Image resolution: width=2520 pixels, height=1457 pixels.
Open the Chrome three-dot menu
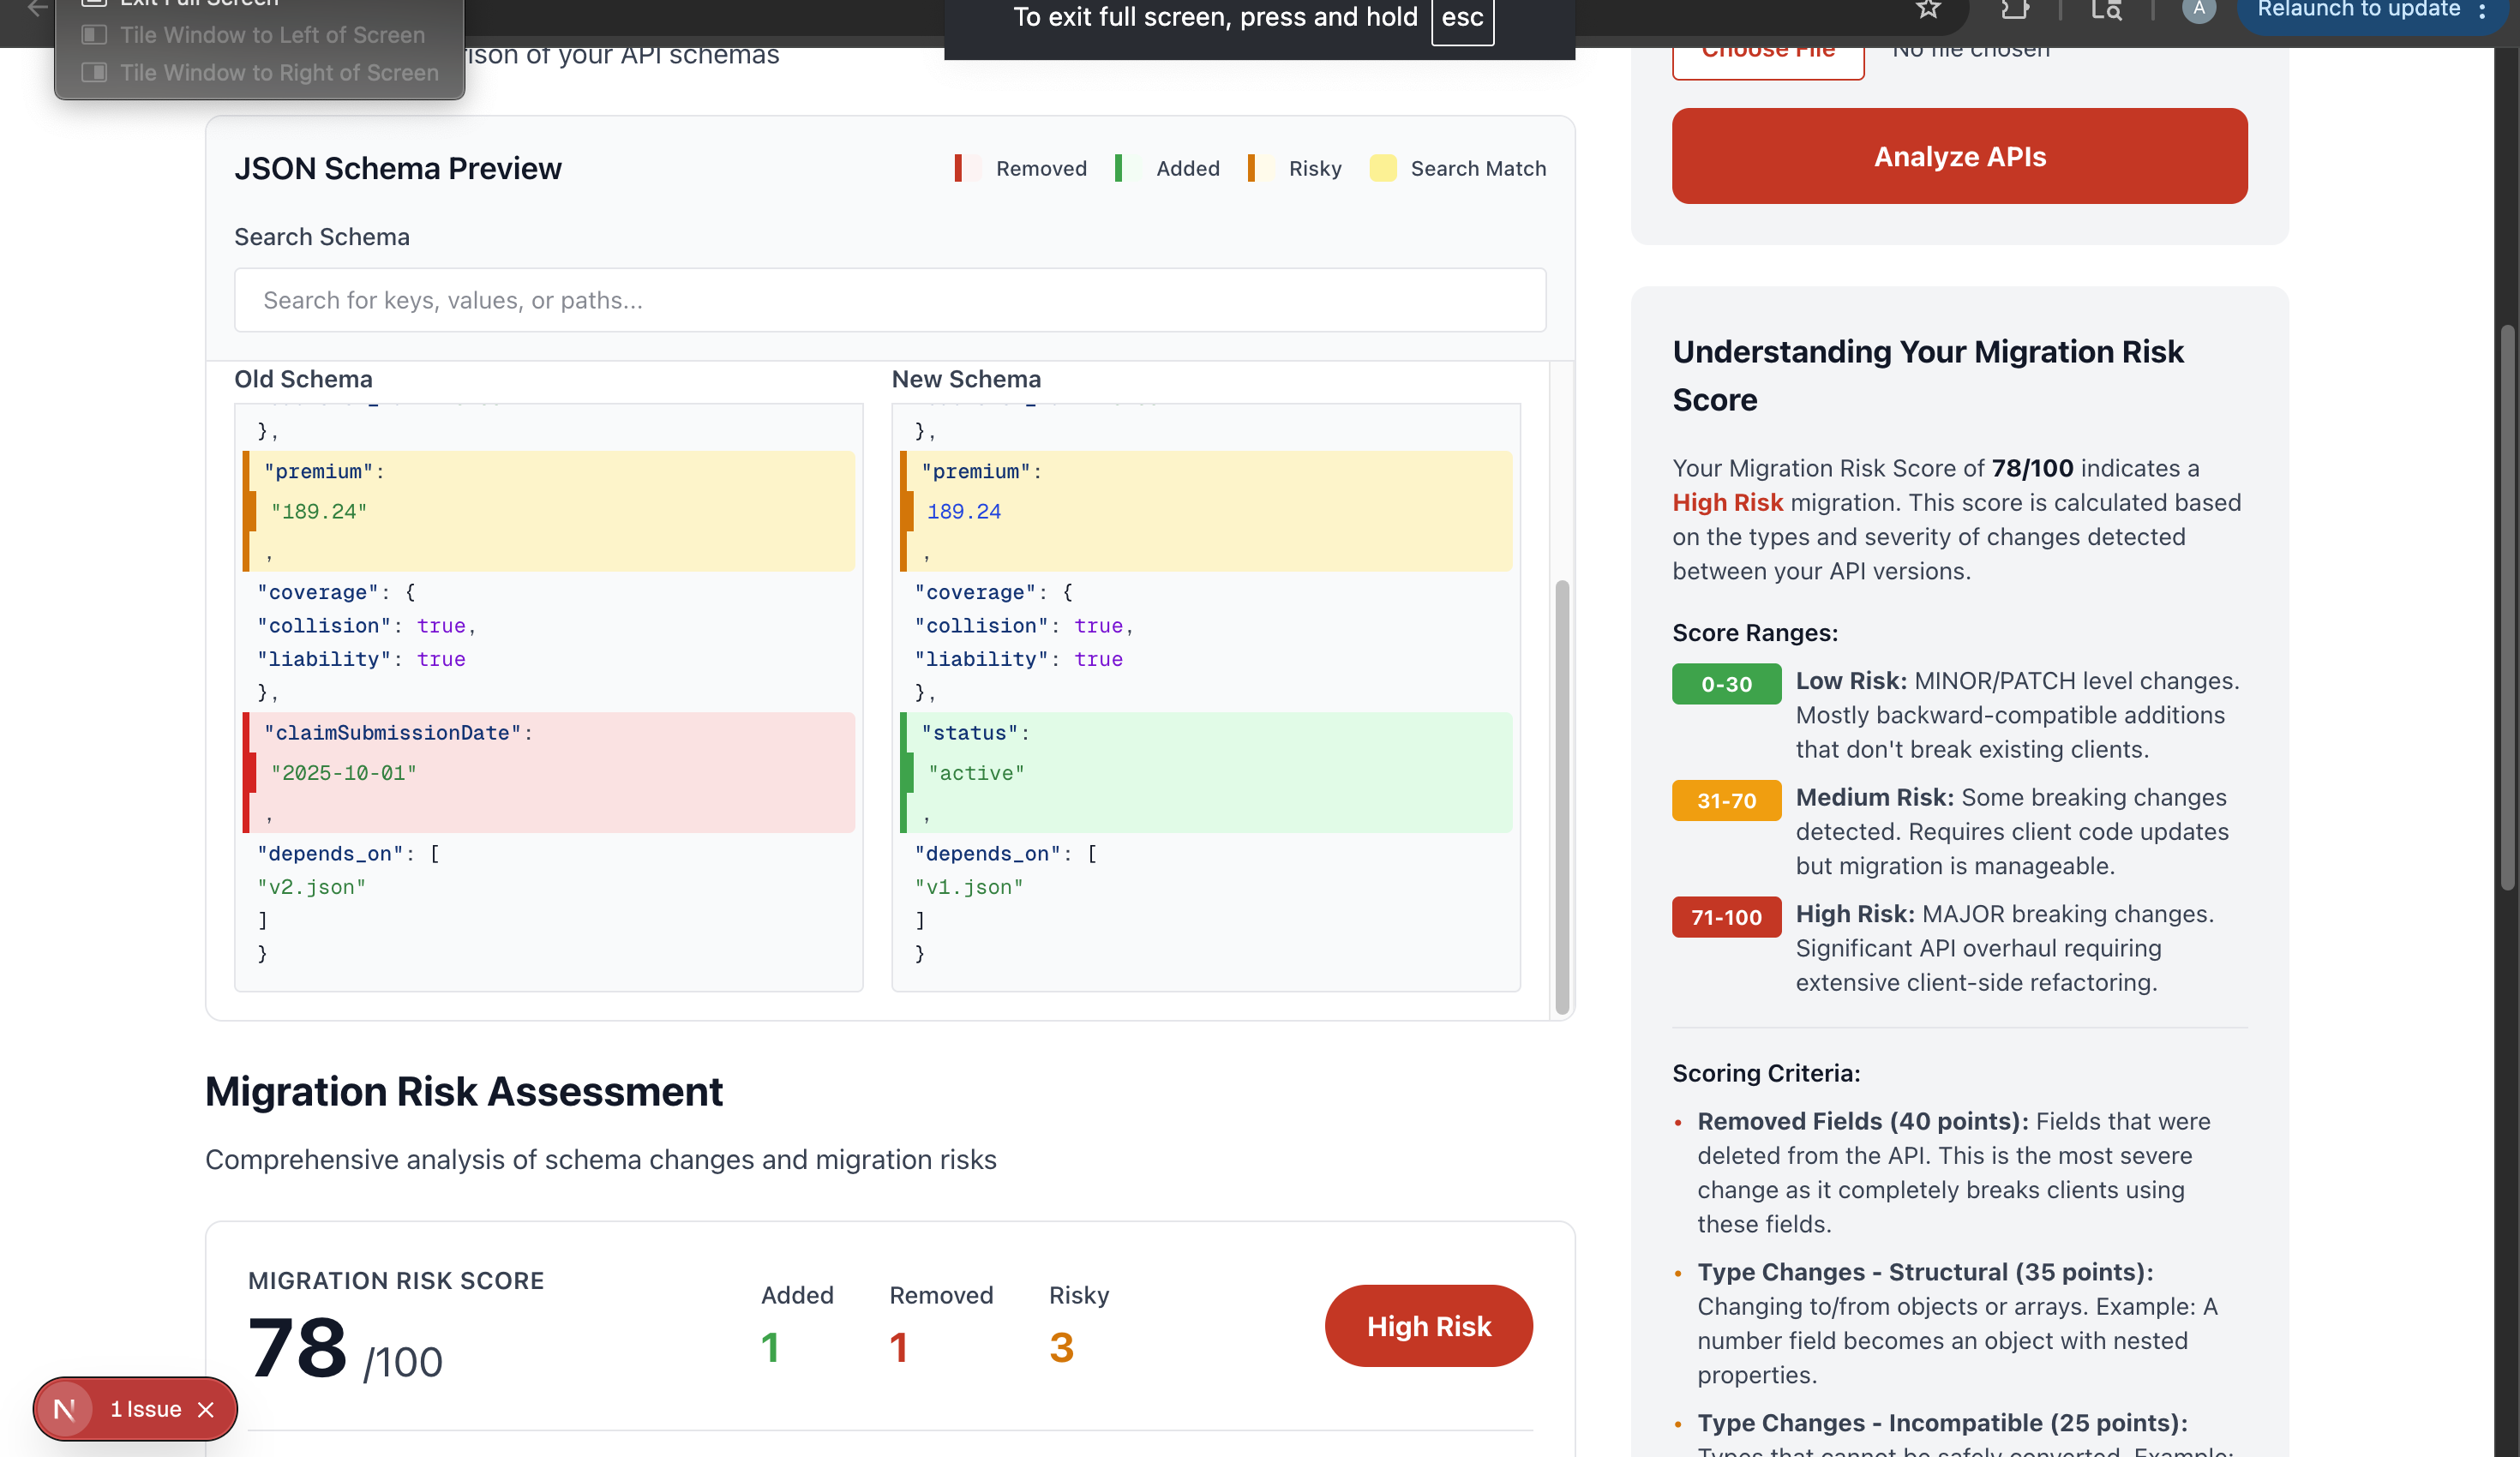pyautogui.click(x=2482, y=10)
